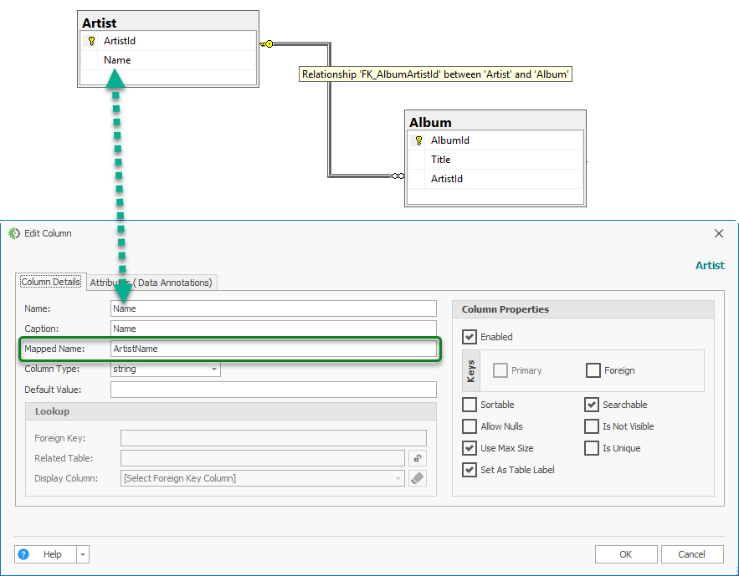Close the Edit Column dialog
The width and height of the screenshot is (739, 576).
click(x=719, y=233)
